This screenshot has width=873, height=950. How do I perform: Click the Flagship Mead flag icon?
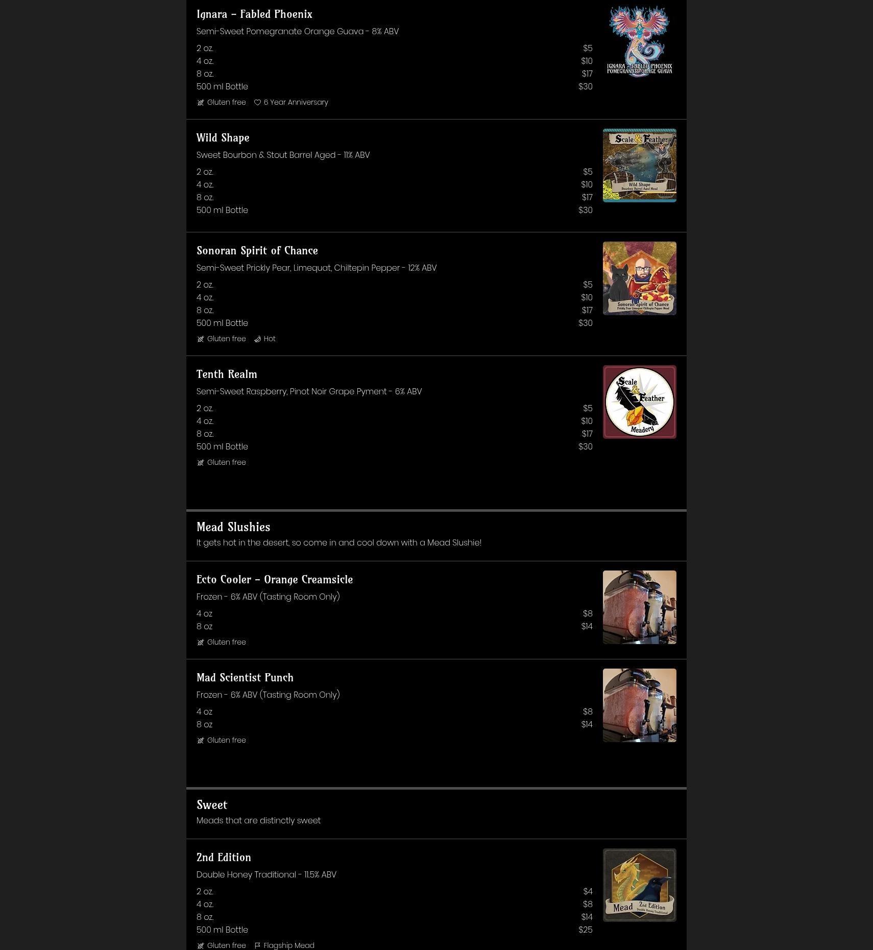coord(257,945)
